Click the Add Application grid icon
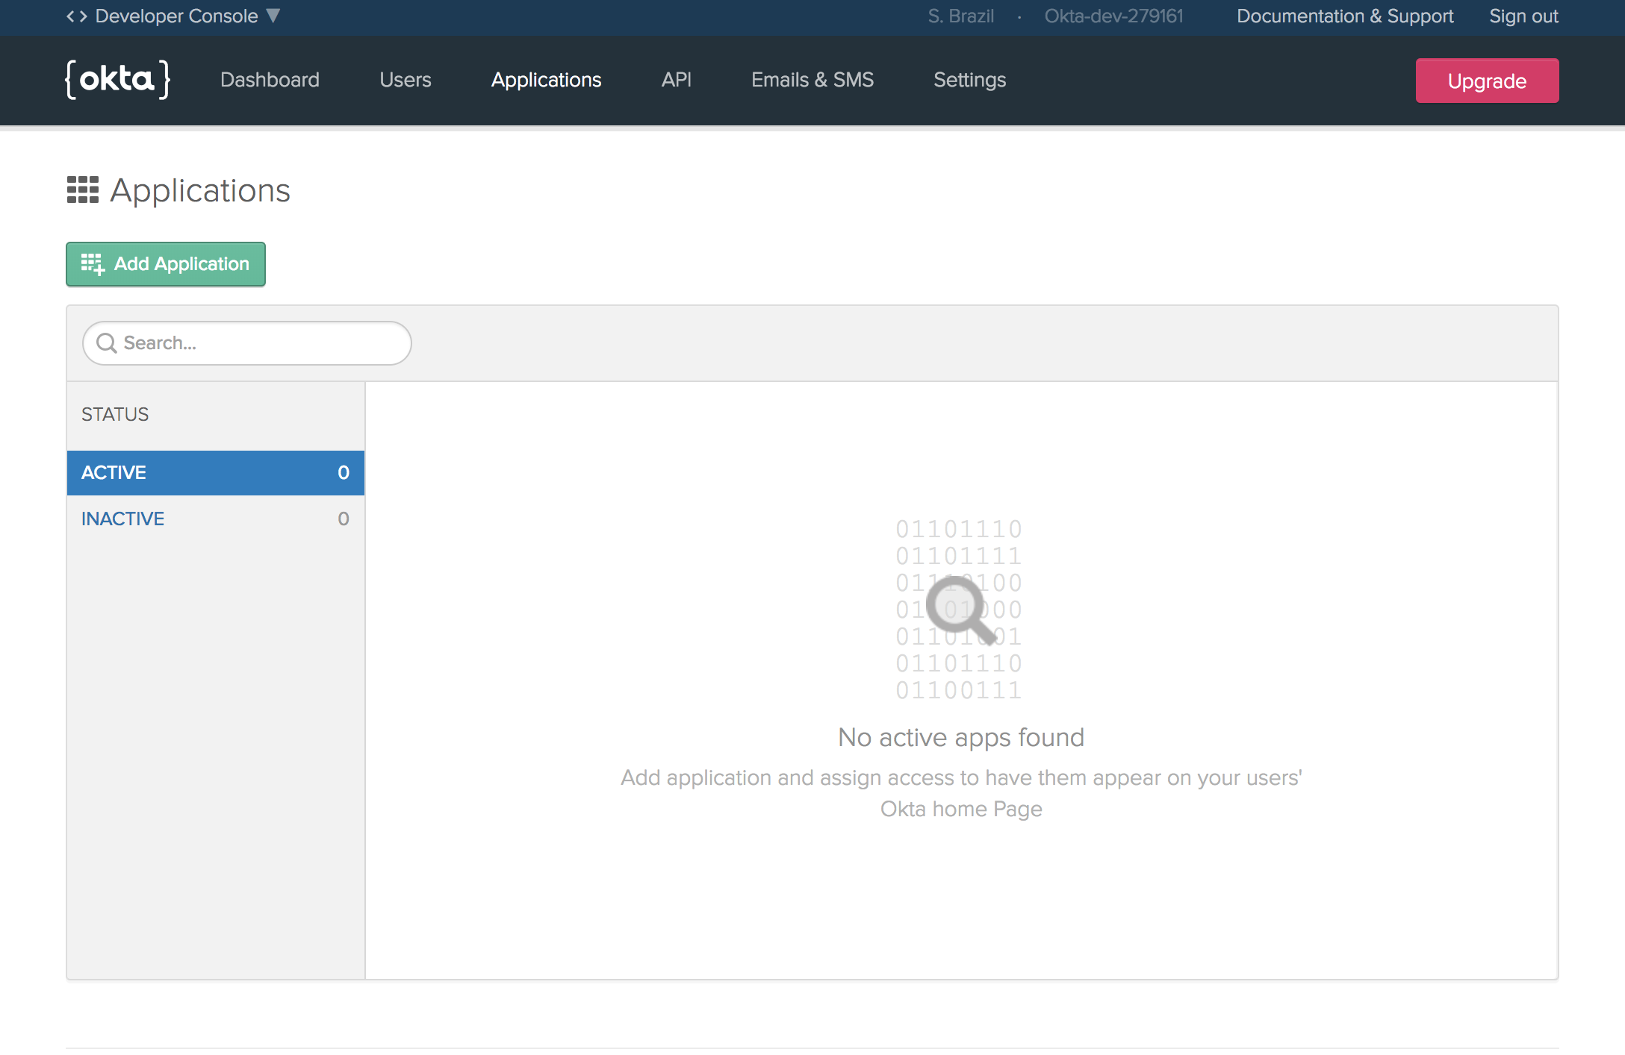This screenshot has height=1055, width=1625. click(x=91, y=264)
